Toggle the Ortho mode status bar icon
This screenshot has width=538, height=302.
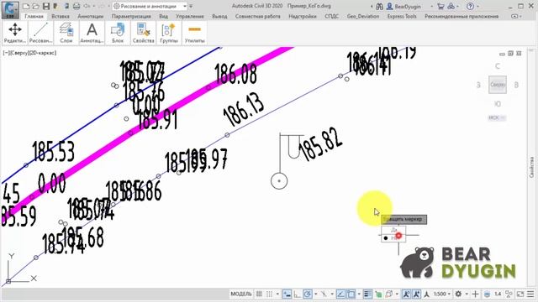coord(297,294)
